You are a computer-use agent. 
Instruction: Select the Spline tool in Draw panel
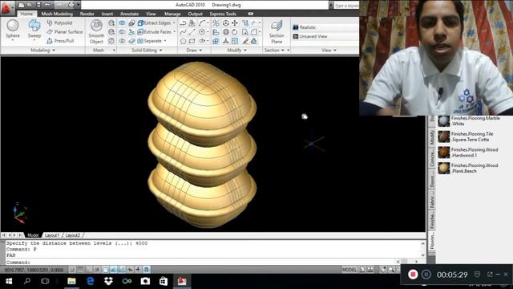(x=183, y=32)
